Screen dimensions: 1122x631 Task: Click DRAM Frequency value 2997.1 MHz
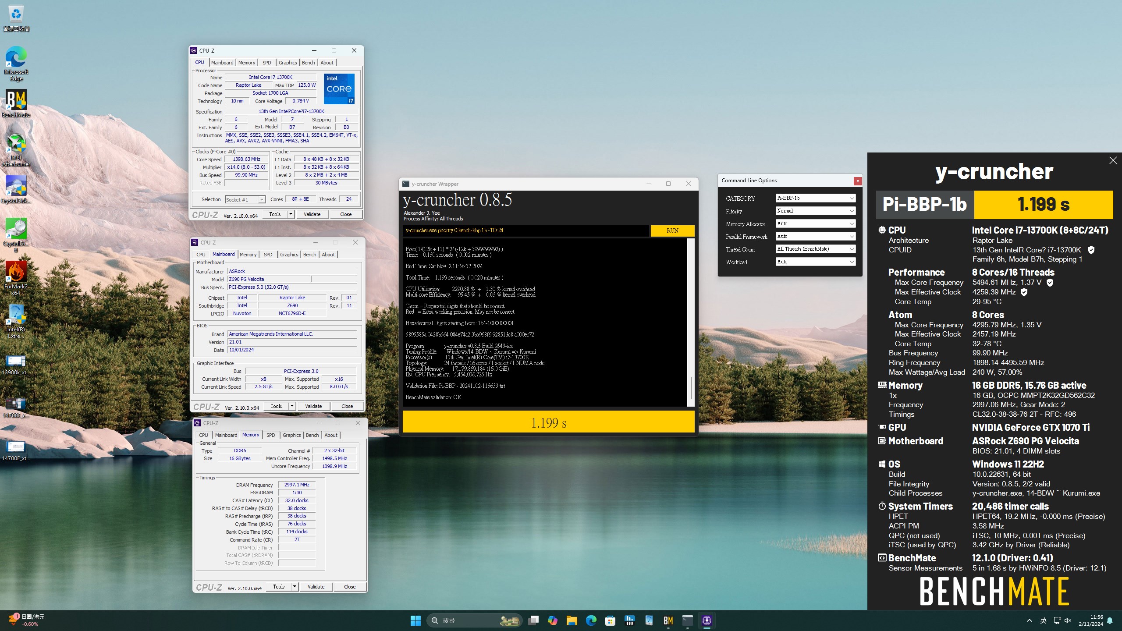[297, 485]
